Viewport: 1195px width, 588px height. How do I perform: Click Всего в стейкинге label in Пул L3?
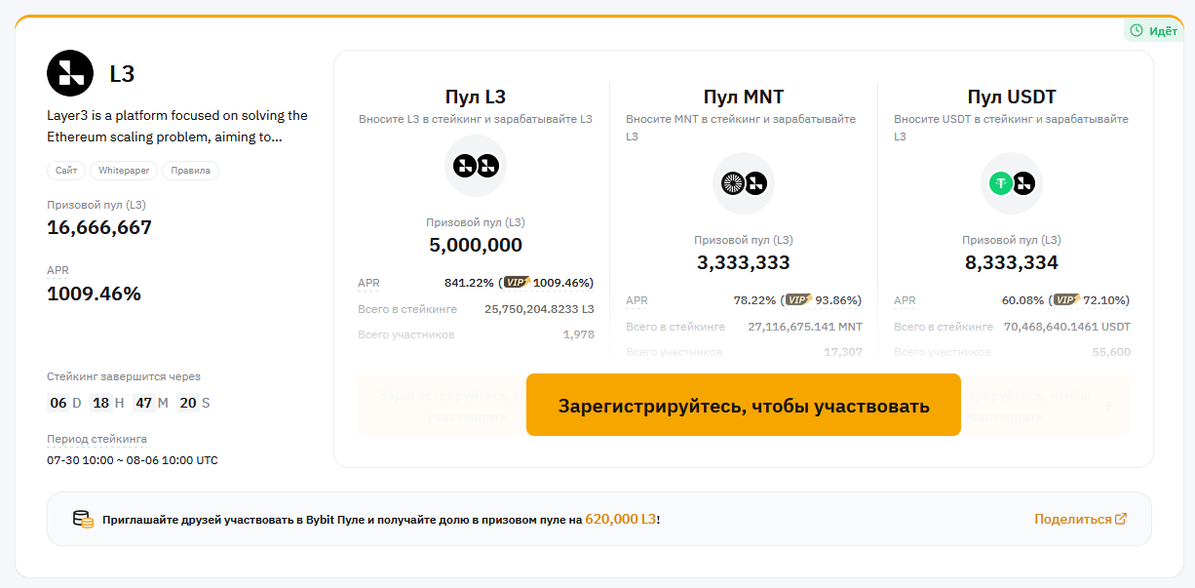tap(407, 309)
